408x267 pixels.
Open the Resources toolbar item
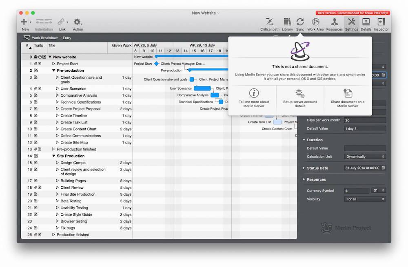(x=335, y=22)
